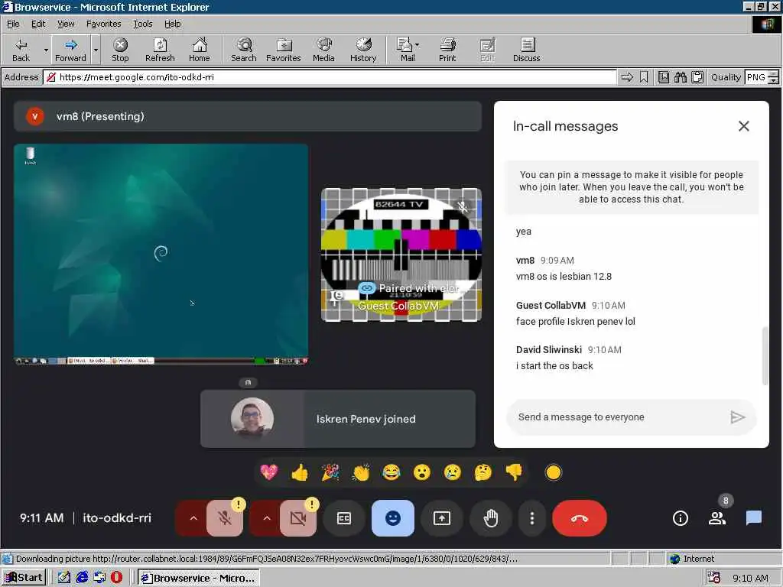Click the Back toolbar button
This screenshot has height=587, width=783.
[21, 50]
